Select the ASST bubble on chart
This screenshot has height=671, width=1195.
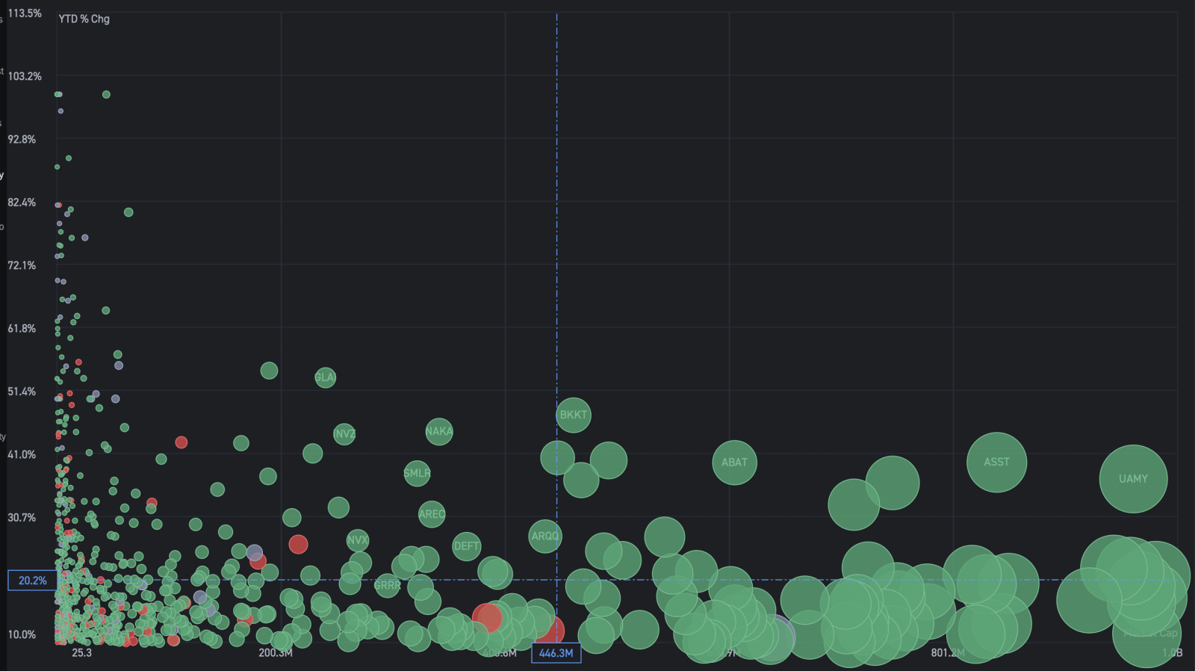tap(996, 463)
